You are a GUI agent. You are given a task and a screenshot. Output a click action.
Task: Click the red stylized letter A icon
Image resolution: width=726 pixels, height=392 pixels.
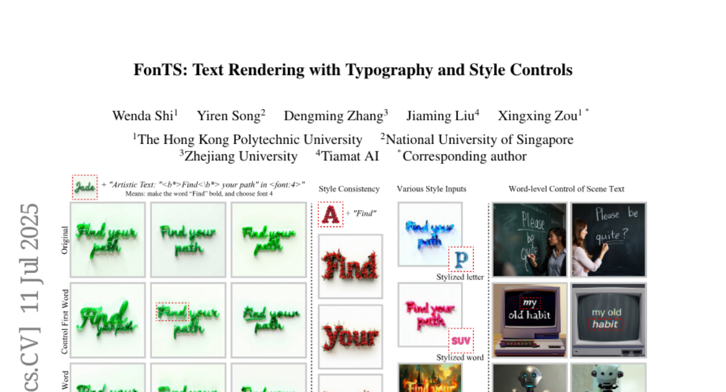point(330,214)
